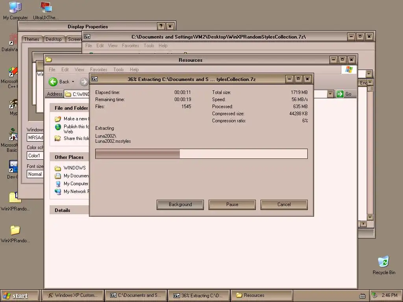Click the 7z icon in extracting dialog title

point(94,79)
